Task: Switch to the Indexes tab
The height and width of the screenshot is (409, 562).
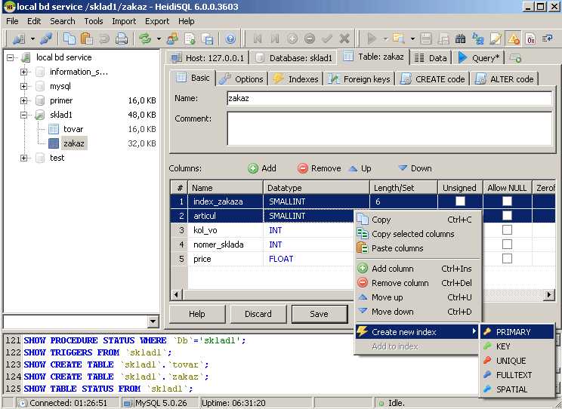Action: point(296,78)
